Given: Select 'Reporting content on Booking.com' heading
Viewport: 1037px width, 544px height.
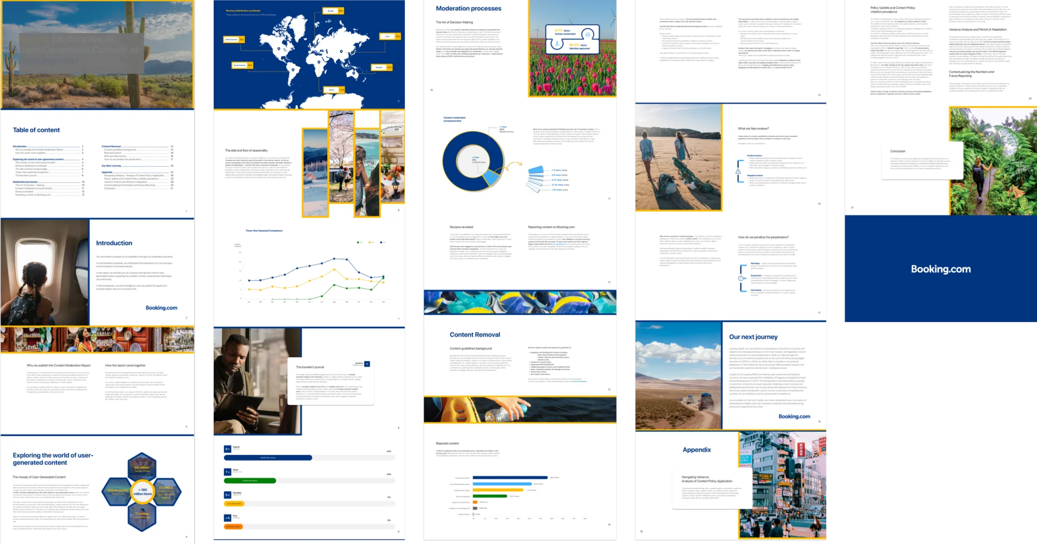Looking at the screenshot, I should (x=551, y=227).
